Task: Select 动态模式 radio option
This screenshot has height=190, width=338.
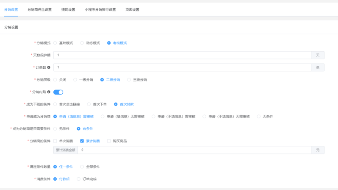Action: coord(82,43)
